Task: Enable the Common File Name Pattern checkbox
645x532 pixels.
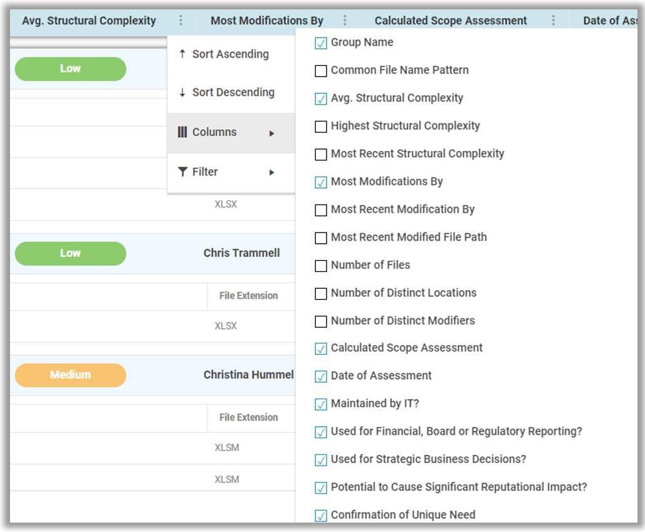Action: [x=321, y=71]
